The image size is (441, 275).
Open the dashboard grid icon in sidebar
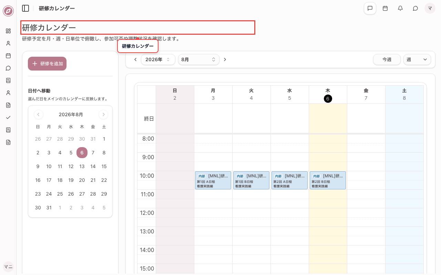[x=8, y=31]
